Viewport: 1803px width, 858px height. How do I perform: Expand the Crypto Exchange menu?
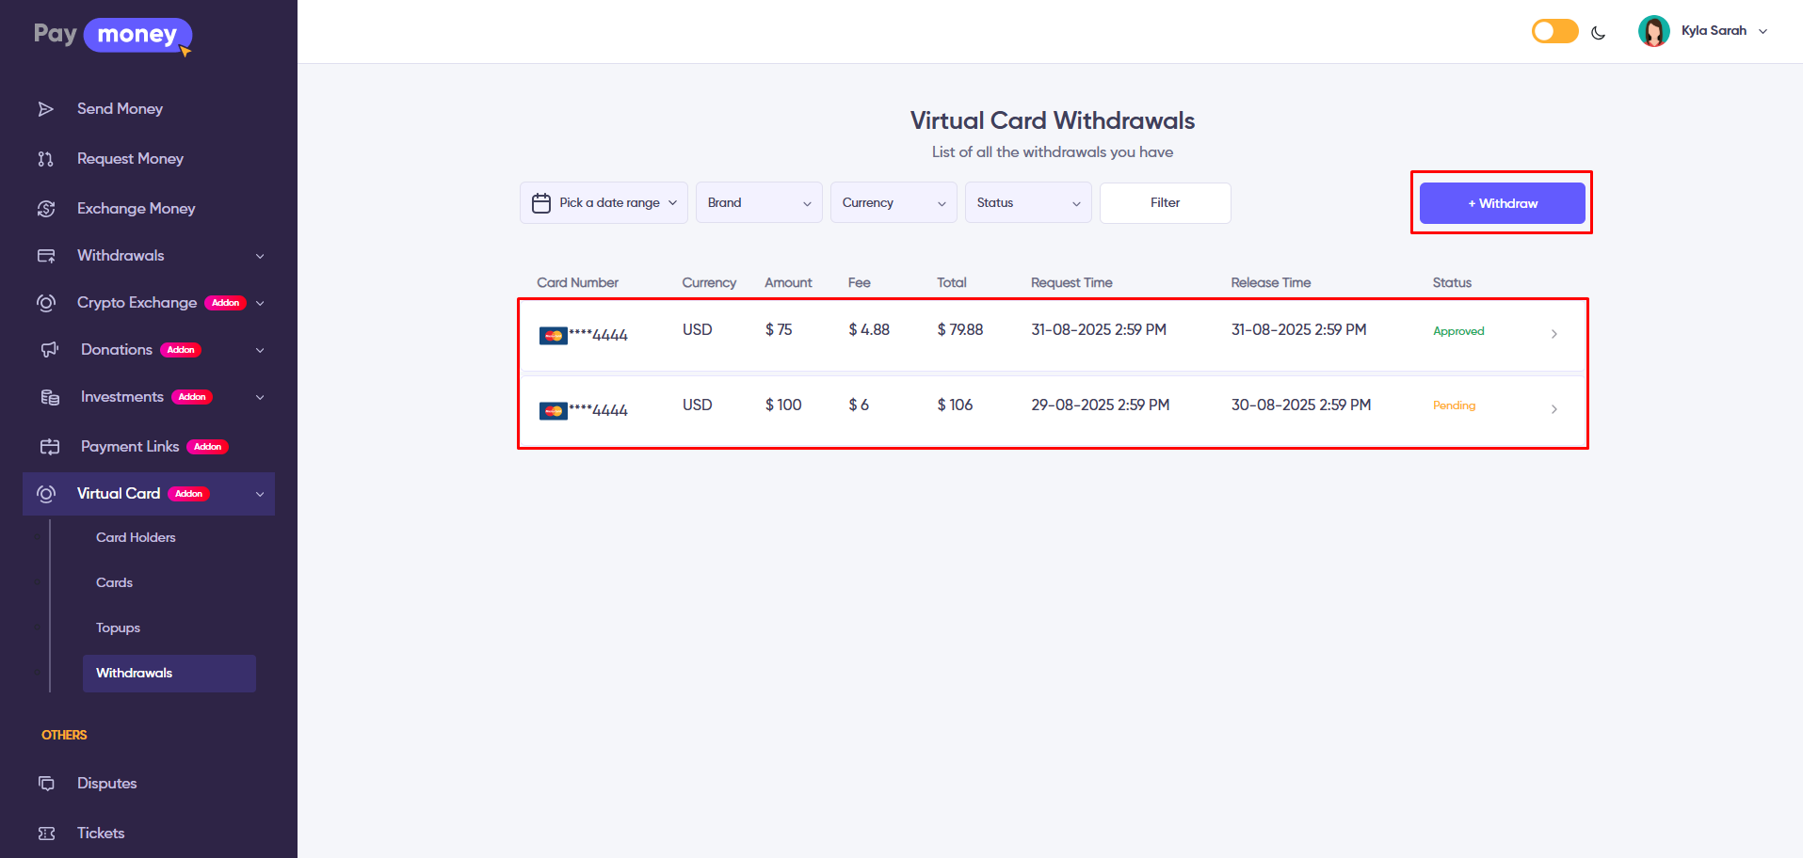coord(260,303)
